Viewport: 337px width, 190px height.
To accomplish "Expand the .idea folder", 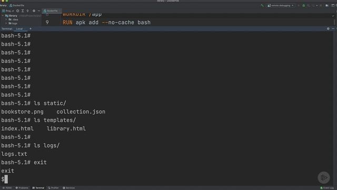I will 6,20.
